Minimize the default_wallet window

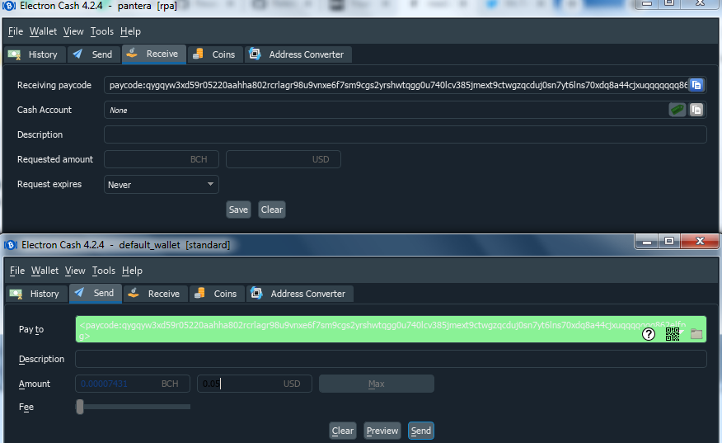(x=646, y=241)
